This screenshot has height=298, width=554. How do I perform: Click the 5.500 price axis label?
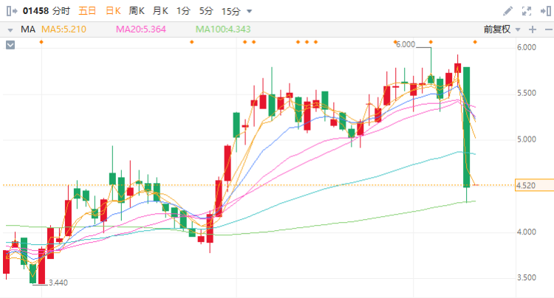527,93
